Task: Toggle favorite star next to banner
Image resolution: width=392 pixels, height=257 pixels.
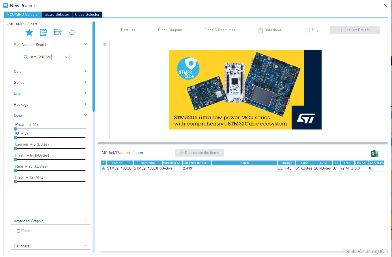Action: (105, 44)
